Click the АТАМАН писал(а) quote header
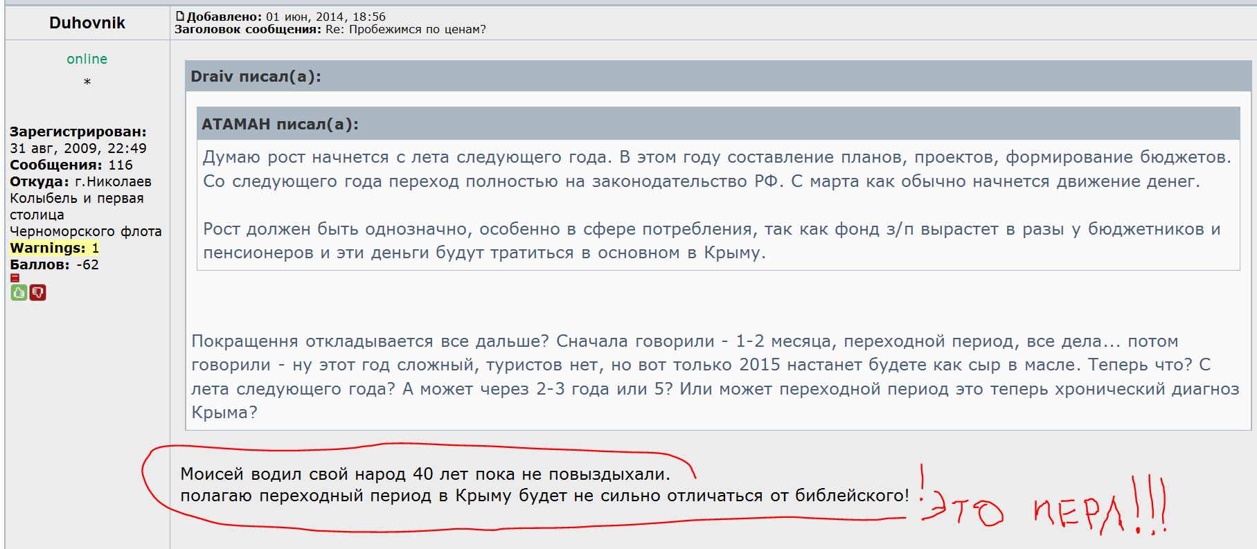The width and height of the screenshot is (1257, 549). point(280,124)
